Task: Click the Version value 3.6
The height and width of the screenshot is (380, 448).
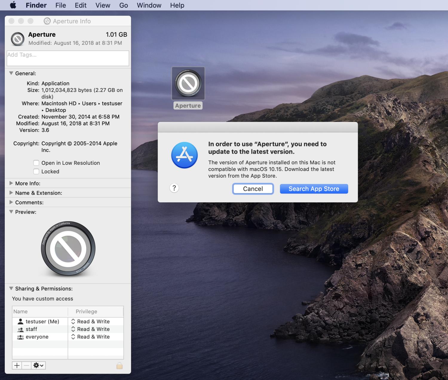Action: [x=45, y=130]
